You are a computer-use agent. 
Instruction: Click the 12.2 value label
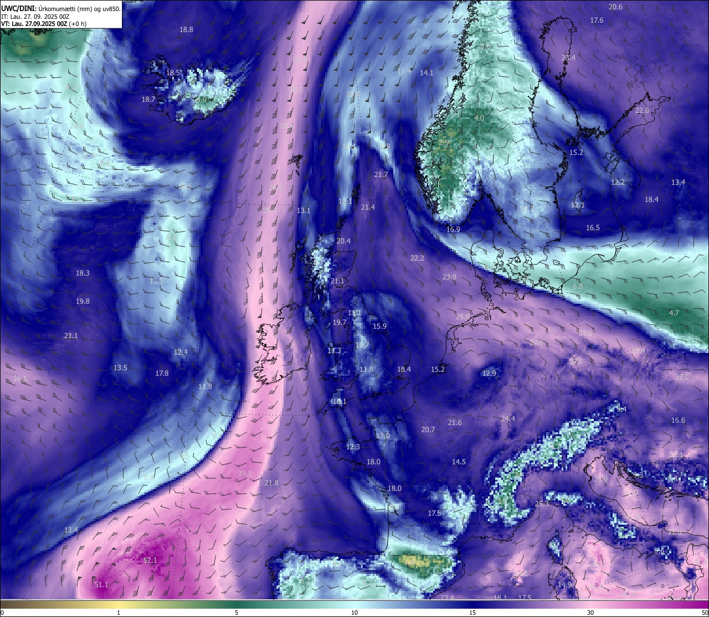(618, 183)
